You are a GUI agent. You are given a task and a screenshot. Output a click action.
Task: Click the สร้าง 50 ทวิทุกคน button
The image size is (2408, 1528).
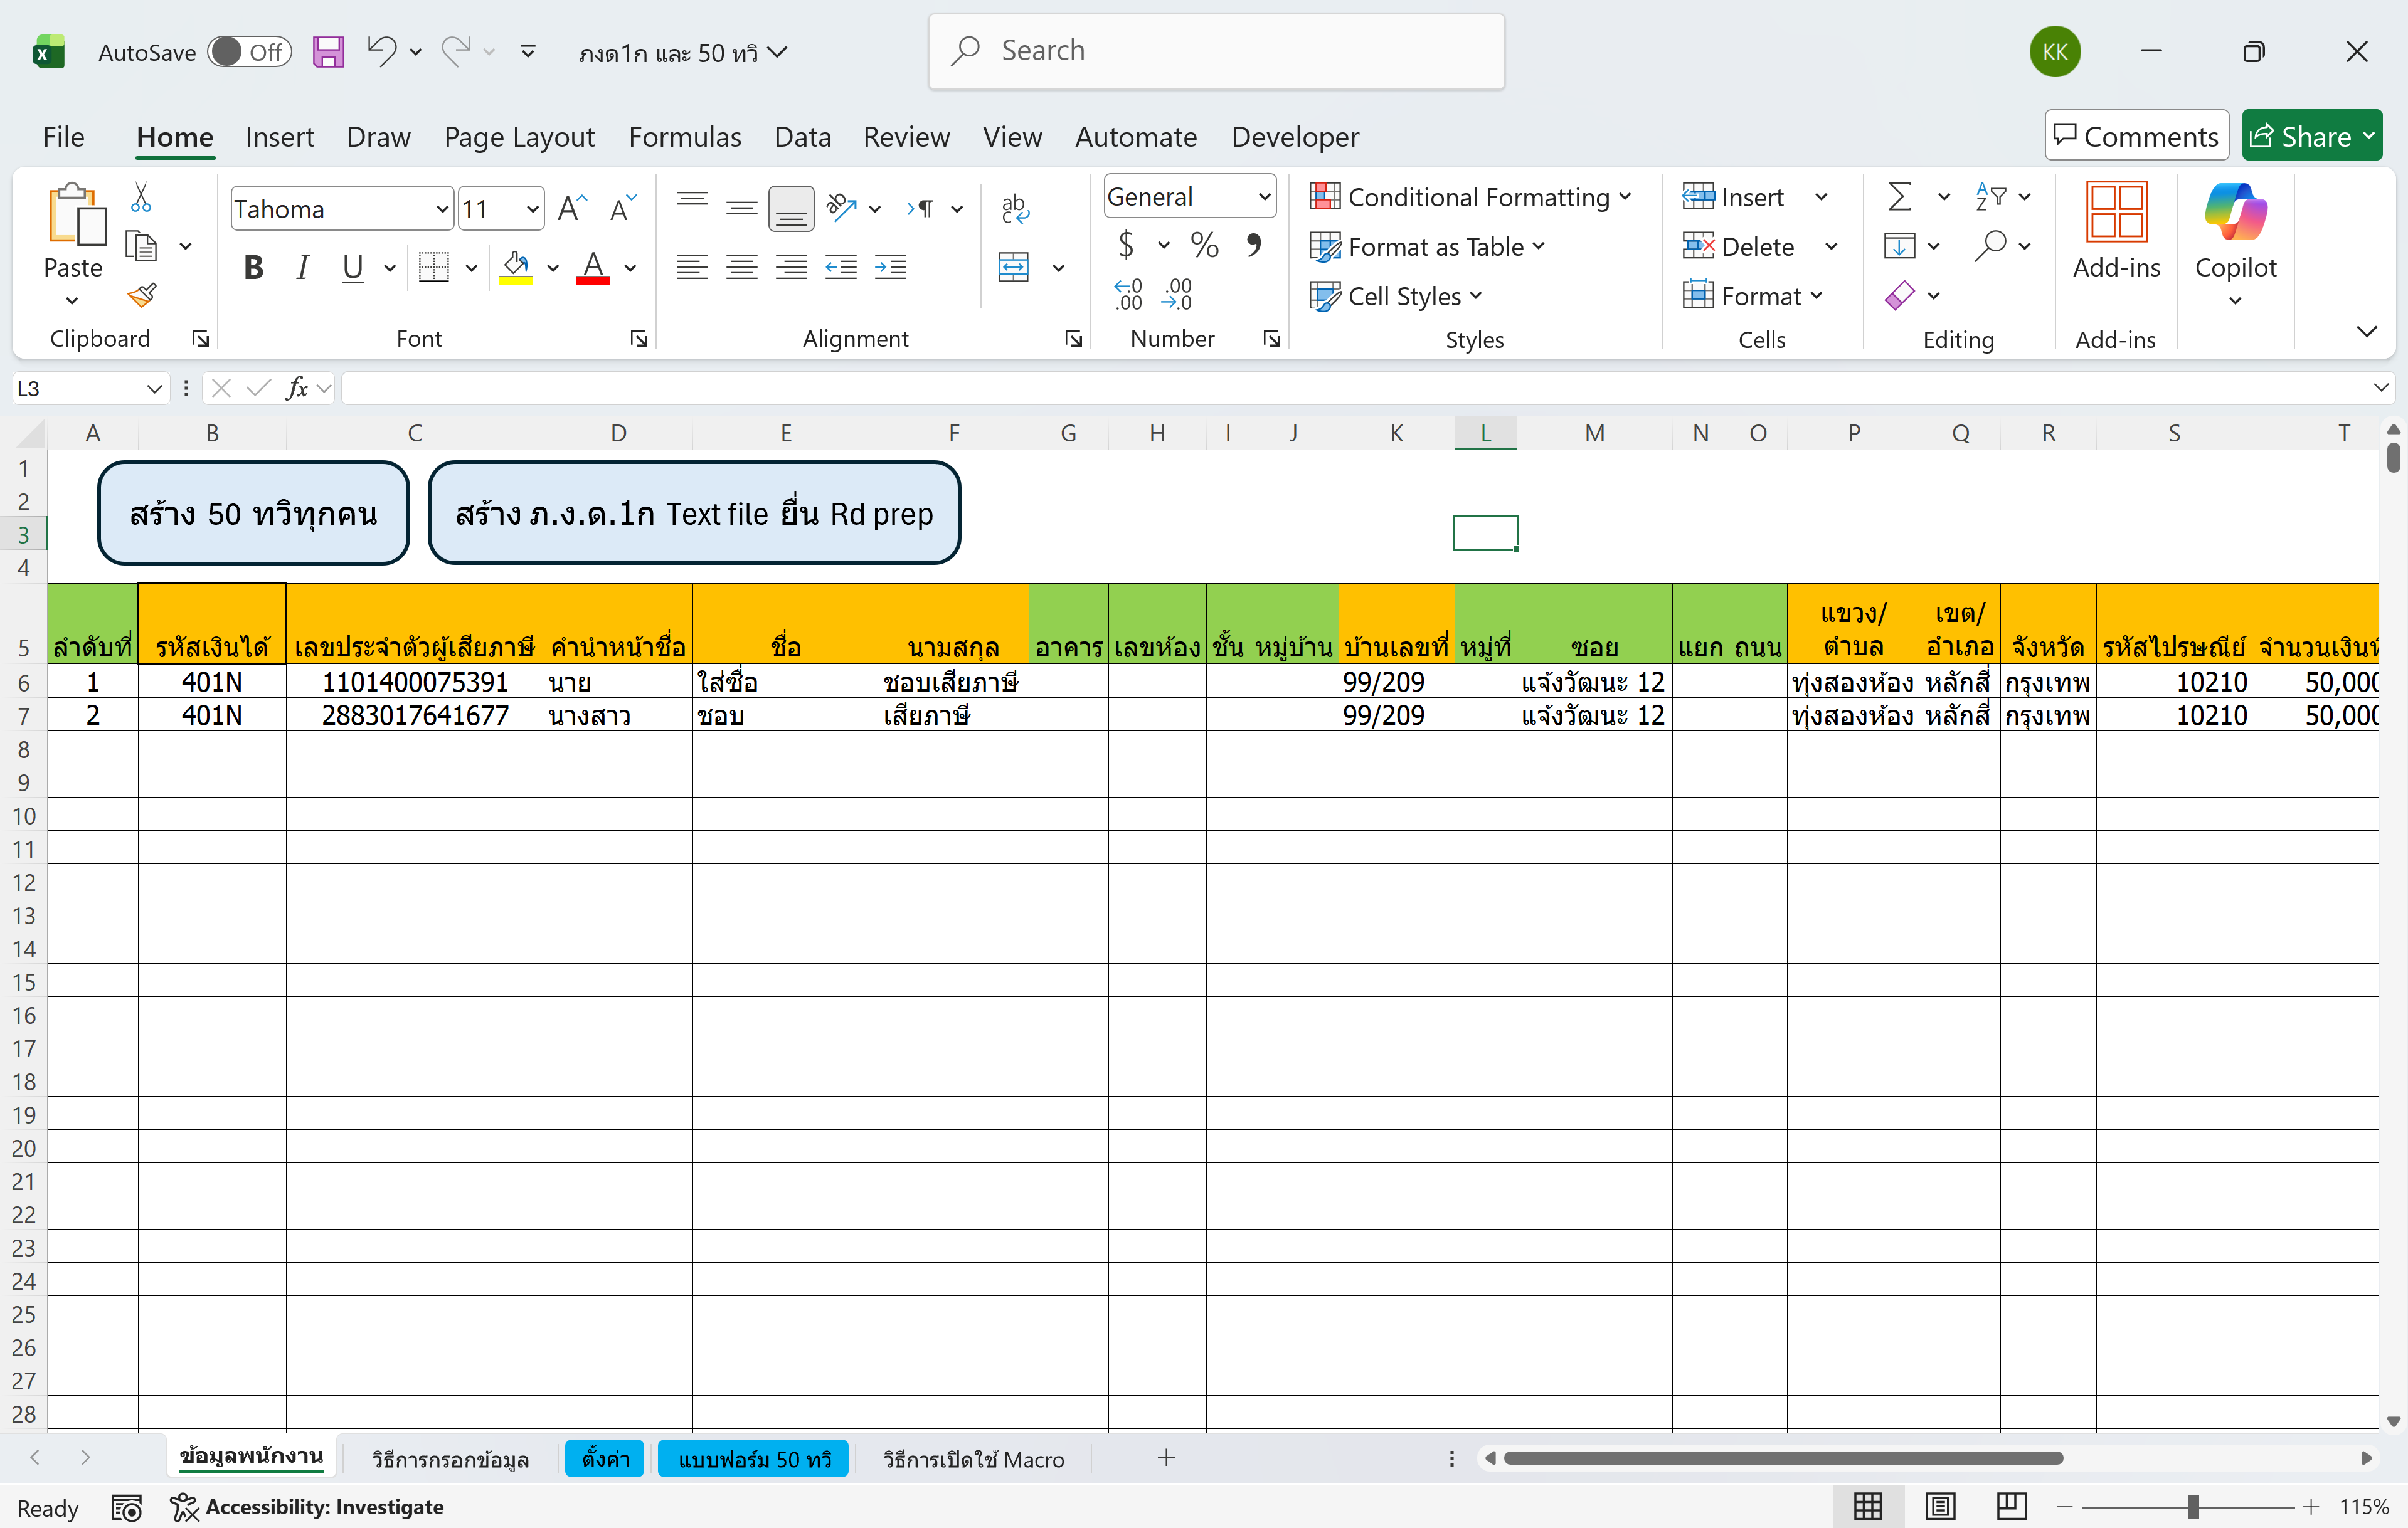[253, 514]
